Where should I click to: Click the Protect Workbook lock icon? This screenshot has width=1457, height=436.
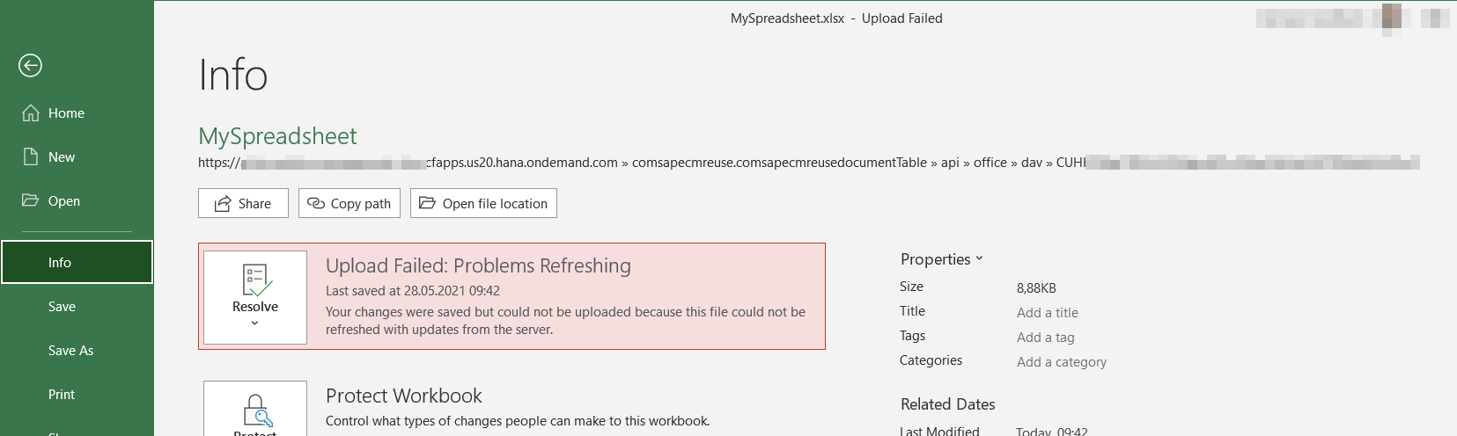(x=256, y=411)
